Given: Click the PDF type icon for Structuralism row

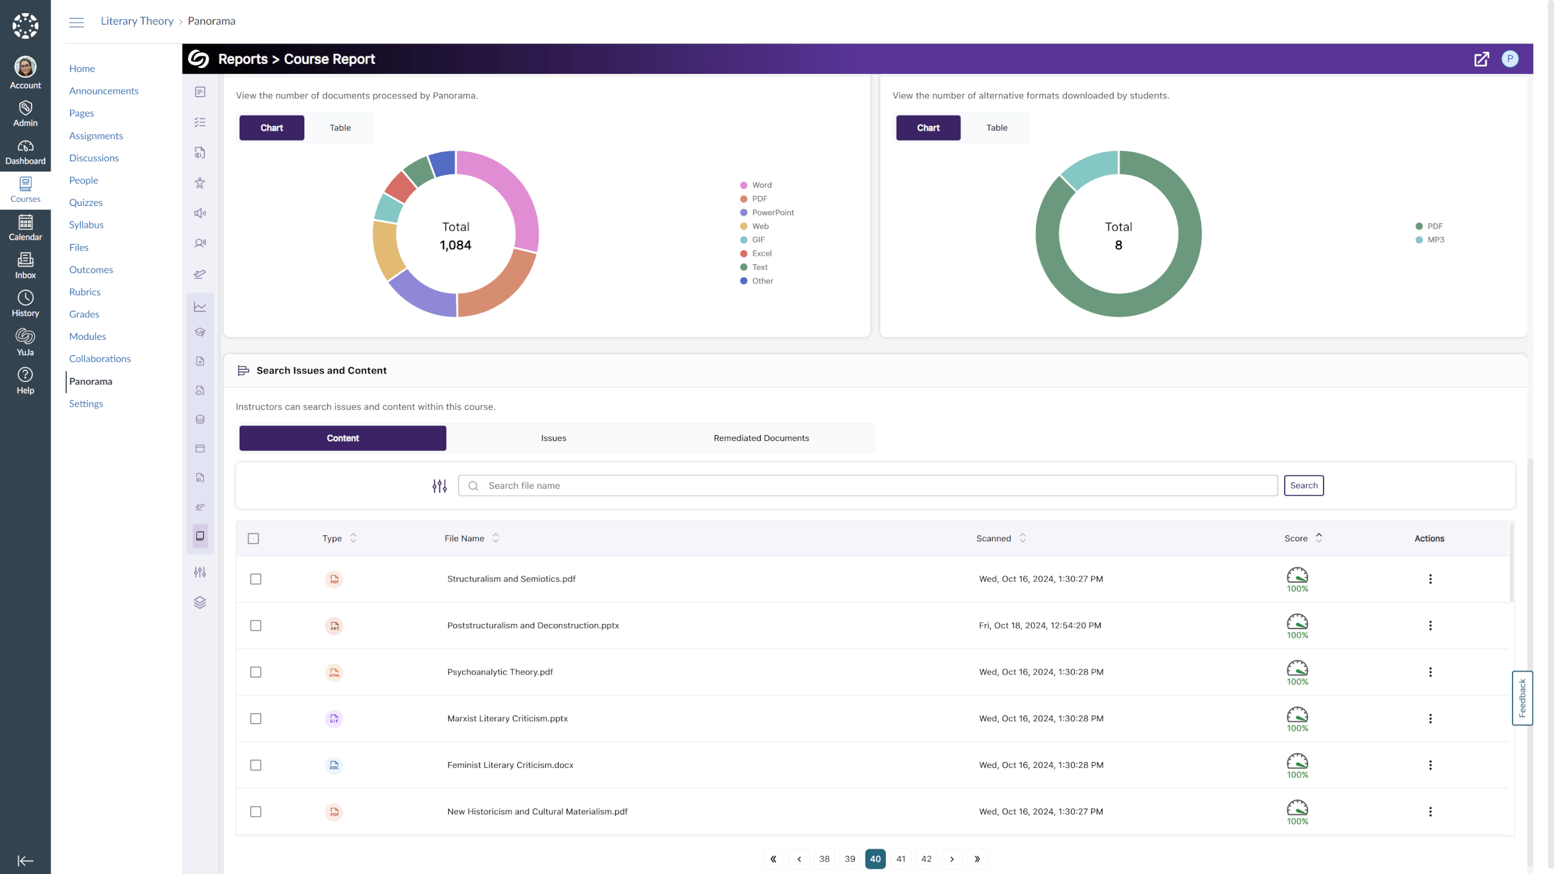Looking at the screenshot, I should coord(334,579).
